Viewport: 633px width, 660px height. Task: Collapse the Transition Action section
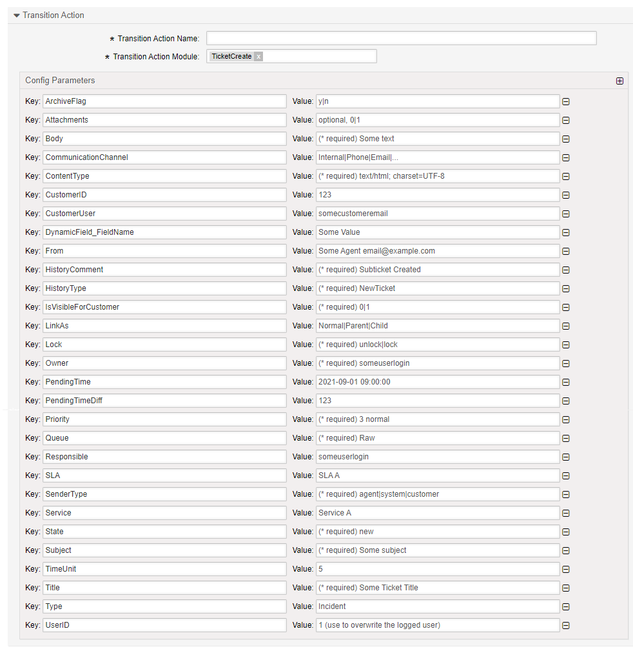(x=17, y=15)
